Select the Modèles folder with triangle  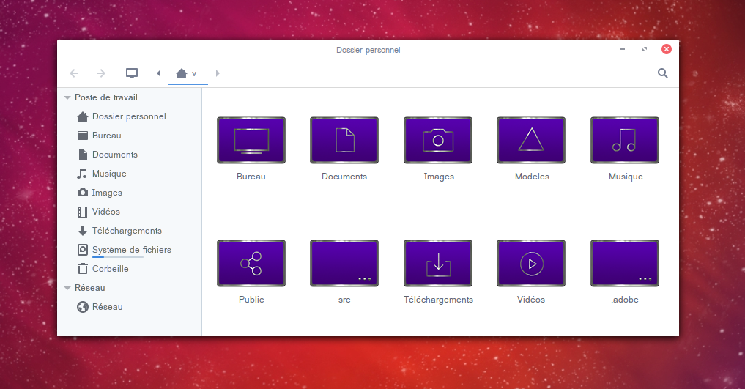coord(531,140)
